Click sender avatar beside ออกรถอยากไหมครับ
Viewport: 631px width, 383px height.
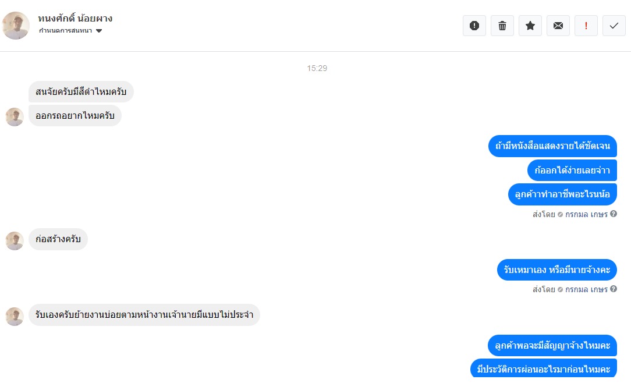tap(15, 116)
